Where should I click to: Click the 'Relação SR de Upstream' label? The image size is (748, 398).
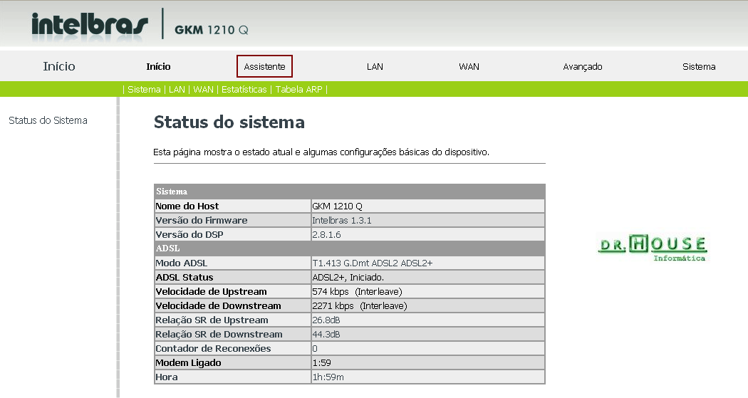tap(212, 320)
